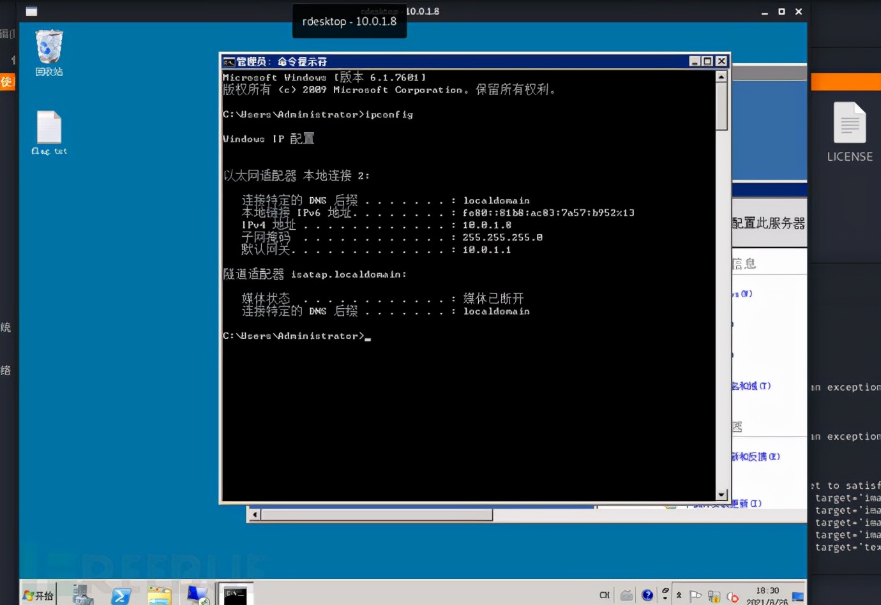
Task: Click the blue Help question mark tray icon
Action: (648, 594)
